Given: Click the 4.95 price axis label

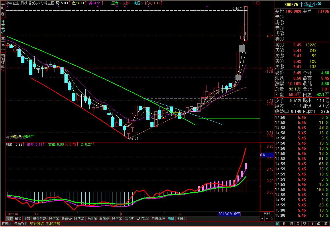Looking at the screenshot, I should pyautogui.click(x=270, y=36).
